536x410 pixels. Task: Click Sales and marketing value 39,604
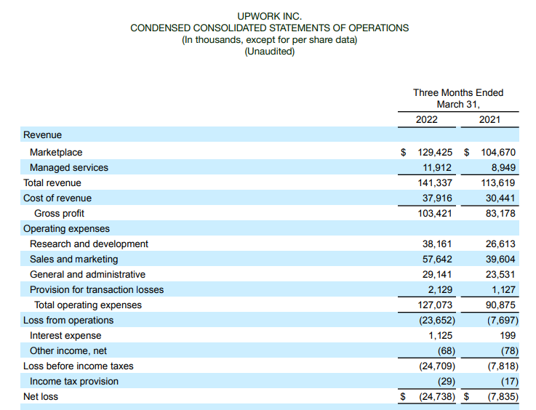pos(500,259)
